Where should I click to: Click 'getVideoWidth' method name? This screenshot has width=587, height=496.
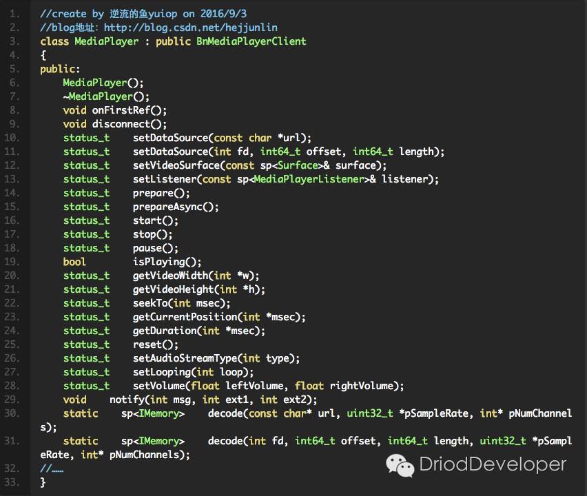(x=170, y=276)
